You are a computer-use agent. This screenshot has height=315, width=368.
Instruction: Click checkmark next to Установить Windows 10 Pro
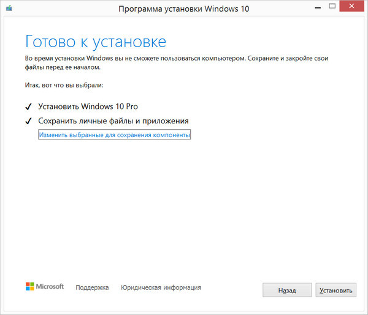coord(28,106)
